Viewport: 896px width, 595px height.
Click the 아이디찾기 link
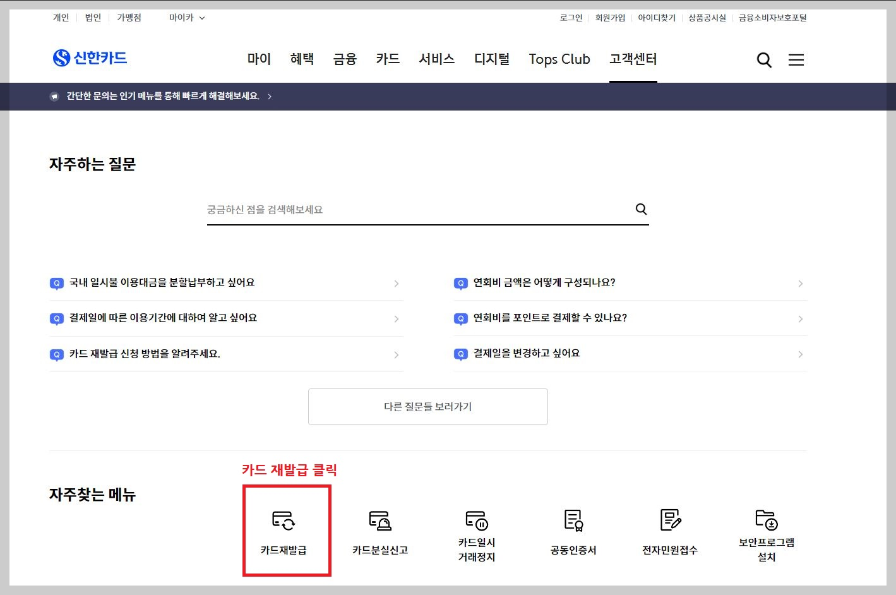pyautogui.click(x=657, y=18)
